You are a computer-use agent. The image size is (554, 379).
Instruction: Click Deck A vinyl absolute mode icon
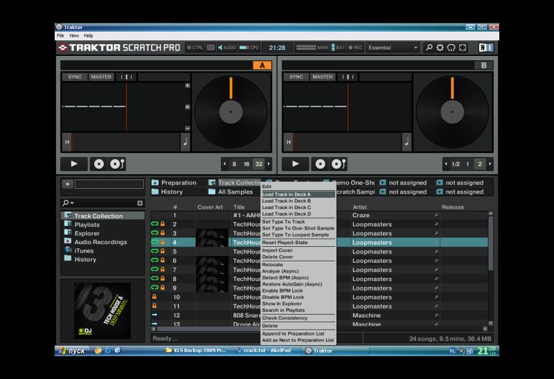coord(99,164)
